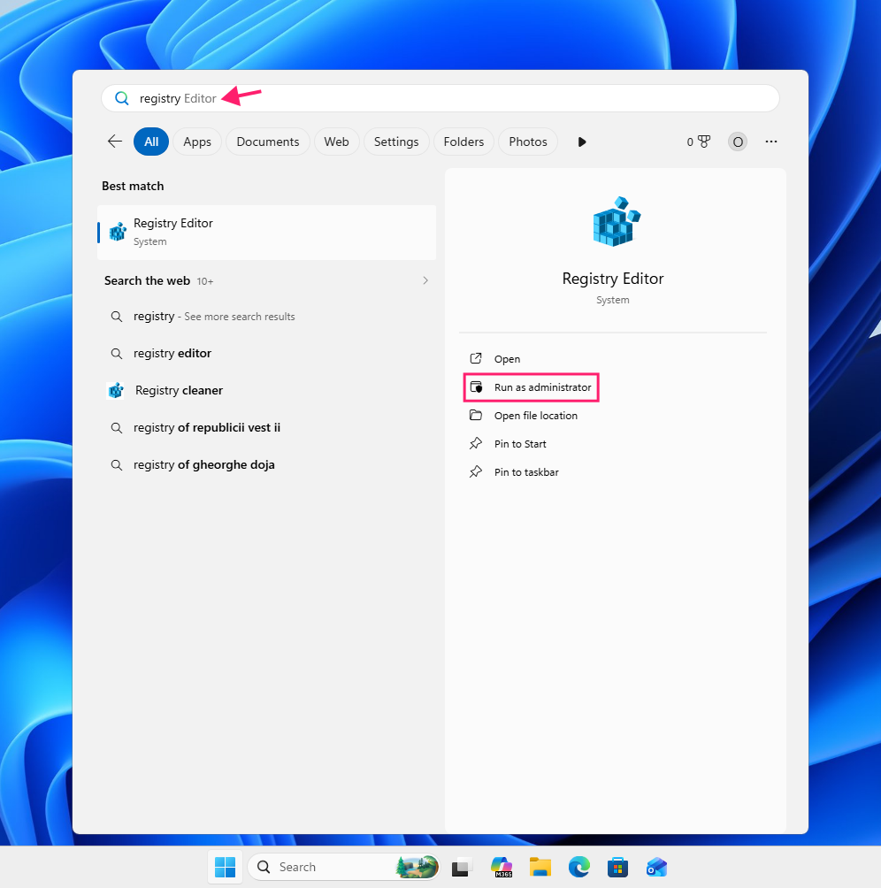
Task: Open the account circle O icon
Action: click(738, 142)
